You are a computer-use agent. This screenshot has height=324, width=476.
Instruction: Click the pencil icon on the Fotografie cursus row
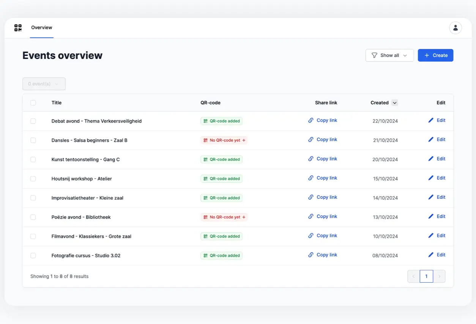431,255
